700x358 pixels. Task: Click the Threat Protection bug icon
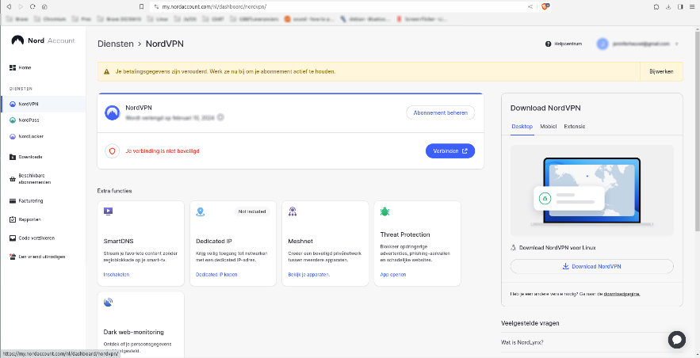(x=384, y=211)
